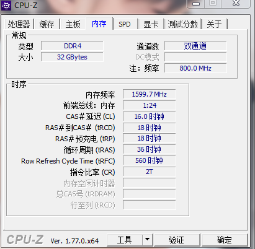Close the CPU-Z window

(x=236, y=3)
